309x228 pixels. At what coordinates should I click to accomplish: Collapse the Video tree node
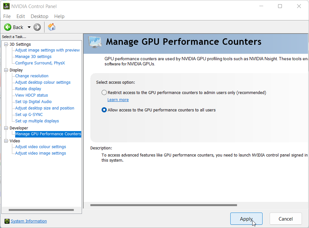pyautogui.click(x=6, y=141)
